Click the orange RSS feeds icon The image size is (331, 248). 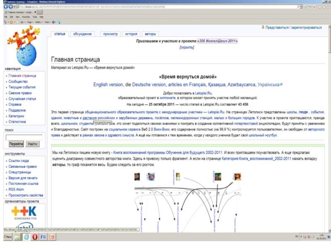click(x=12, y=22)
